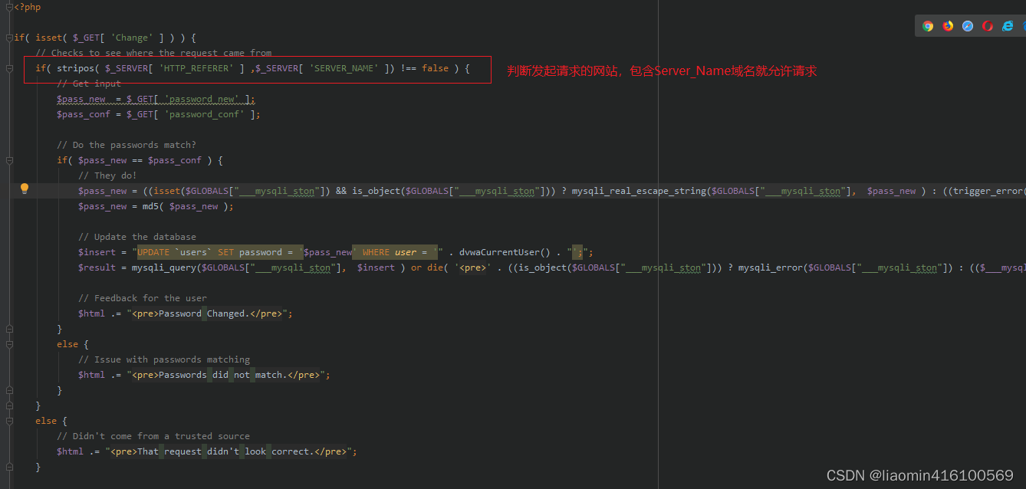This screenshot has width=1026, height=489.
Task: Collapse the else block about passwords matching
Action: point(9,344)
